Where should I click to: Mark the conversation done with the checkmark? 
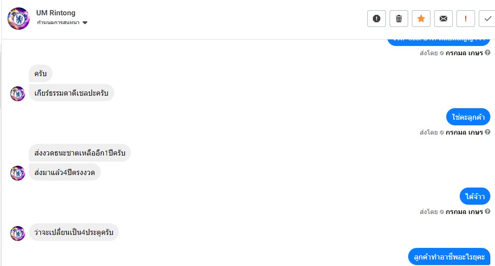click(x=488, y=19)
